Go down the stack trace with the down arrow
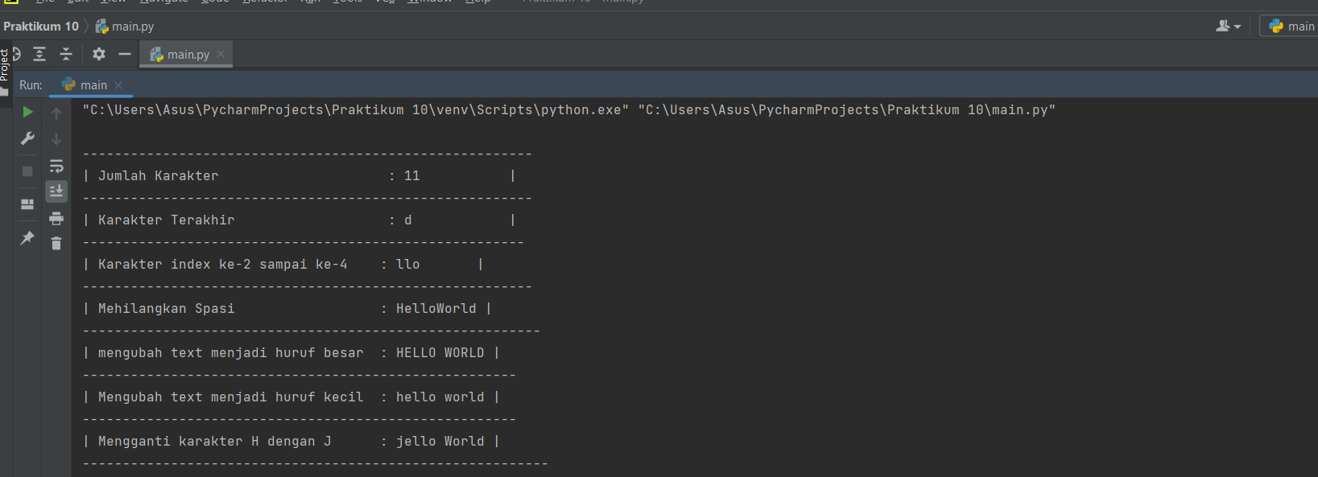The height and width of the screenshot is (477, 1318). click(56, 139)
